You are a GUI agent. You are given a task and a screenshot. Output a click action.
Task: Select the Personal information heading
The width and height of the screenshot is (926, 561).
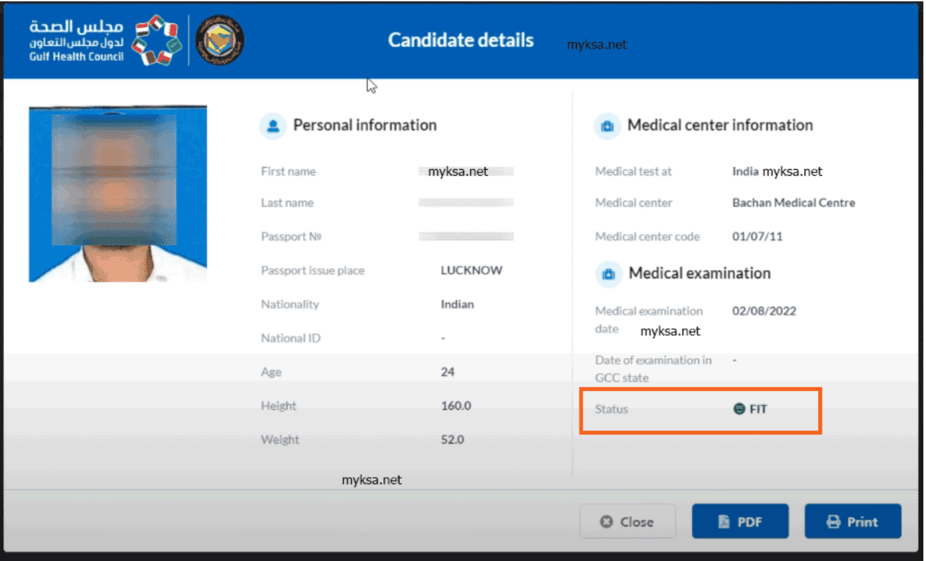pos(365,125)
